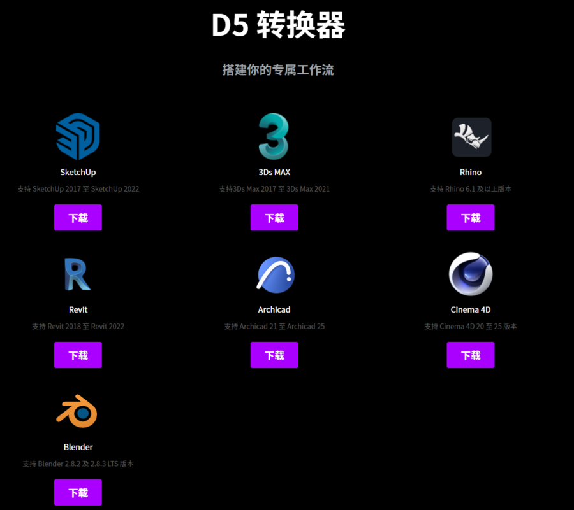Select text '支持 Blender 2.8.2 及 2.8.3 LTS 版本'
This screenshot has width=574, height=510.
coord(78,464)
